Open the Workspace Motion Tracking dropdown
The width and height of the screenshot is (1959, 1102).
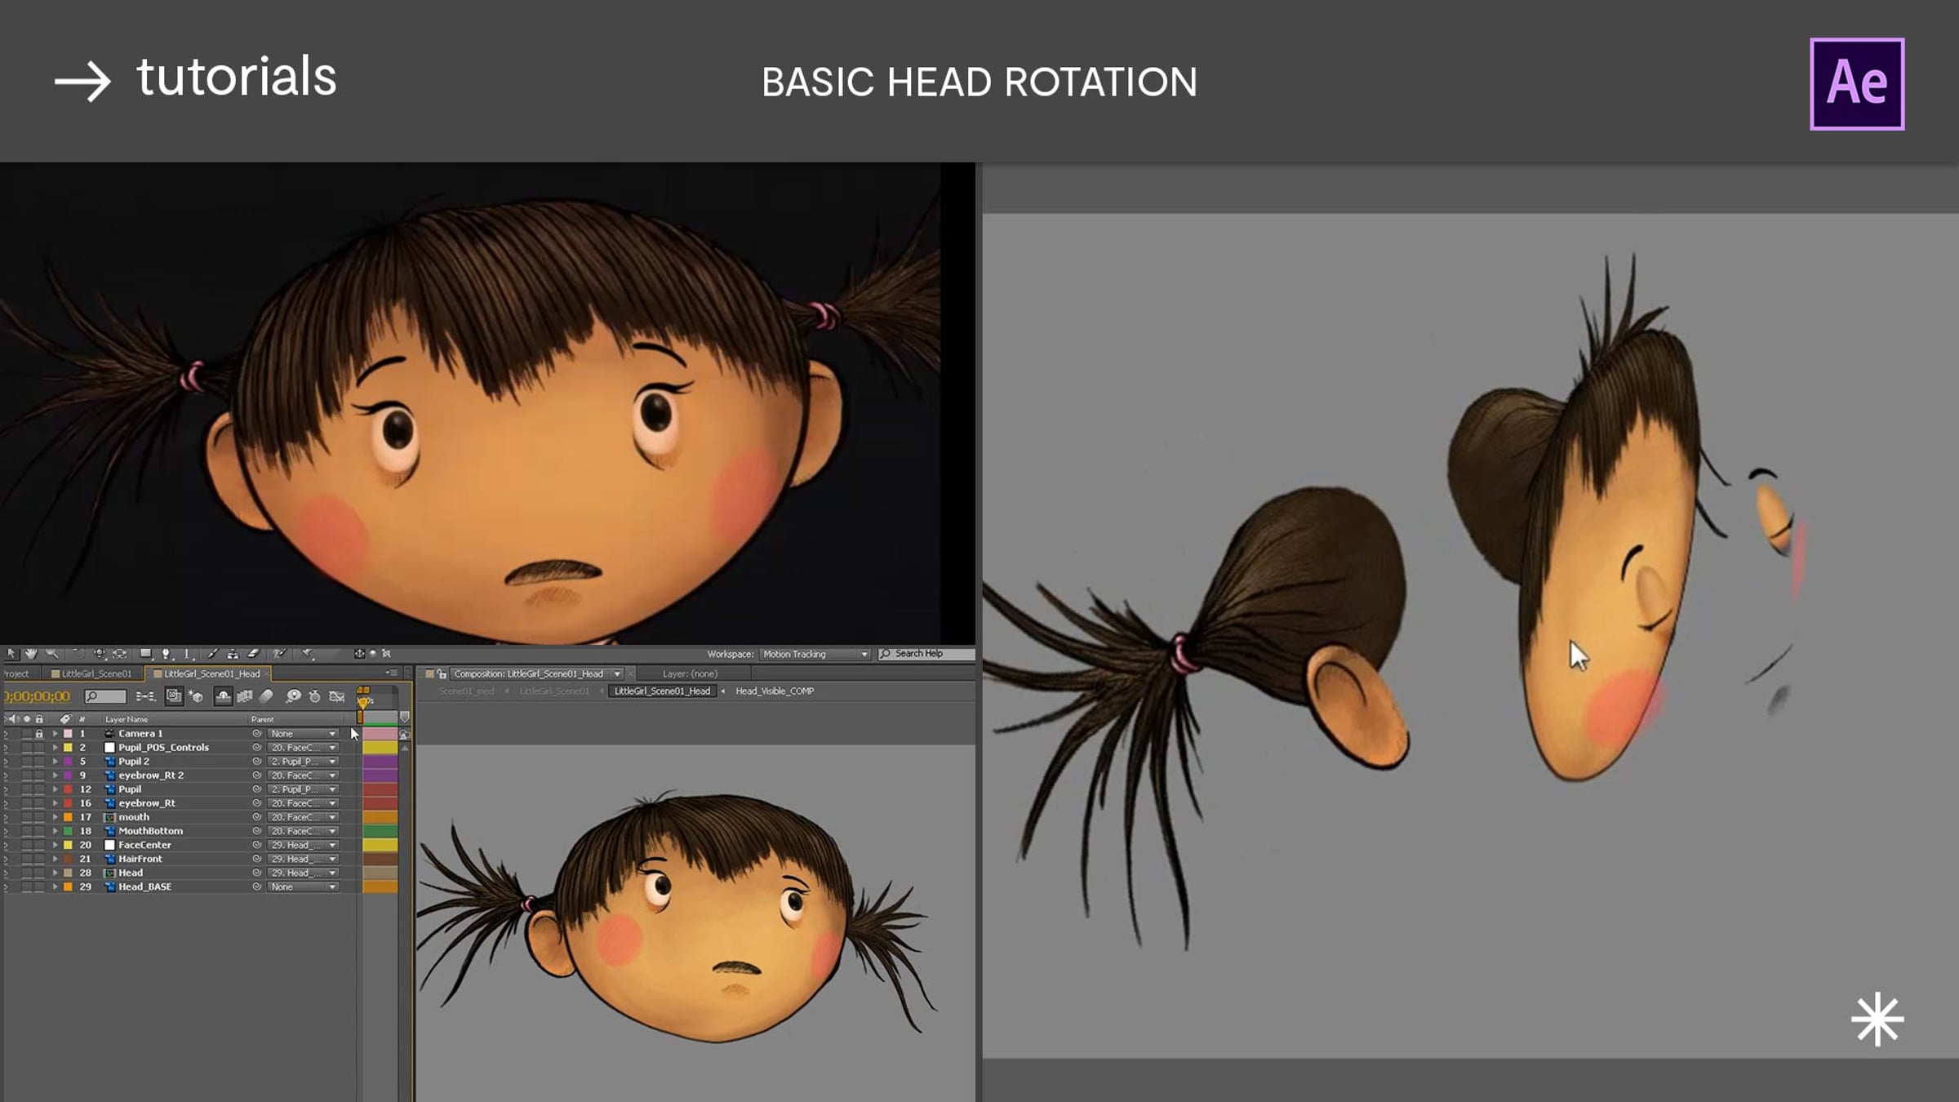point(815,654)
